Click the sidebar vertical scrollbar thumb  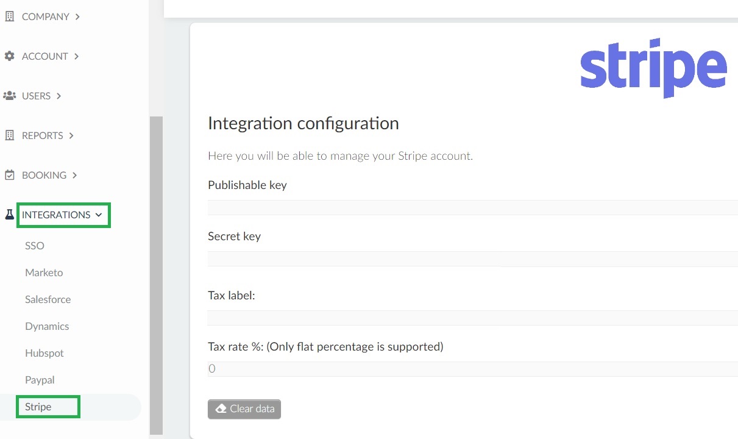[156, 275]
